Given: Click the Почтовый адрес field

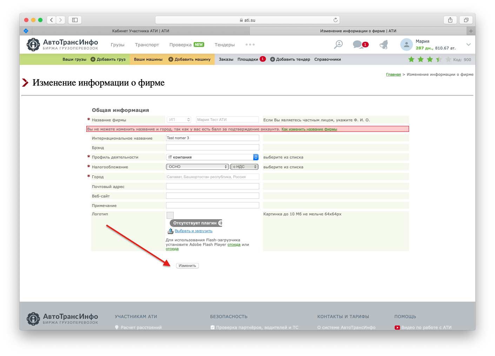Looking at the screenshot, I should [x=213, y=186].
